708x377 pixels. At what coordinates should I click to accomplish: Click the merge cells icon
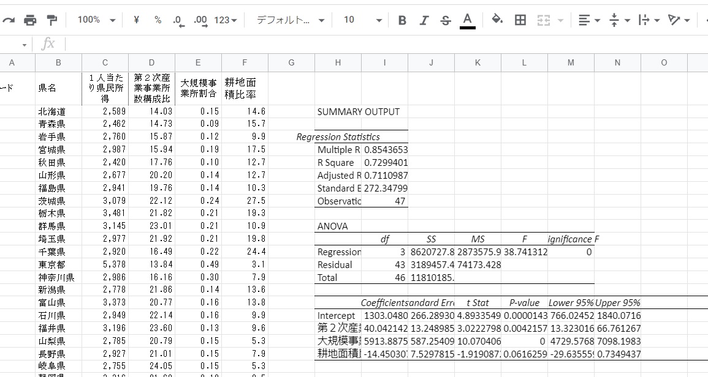[543, 20]
